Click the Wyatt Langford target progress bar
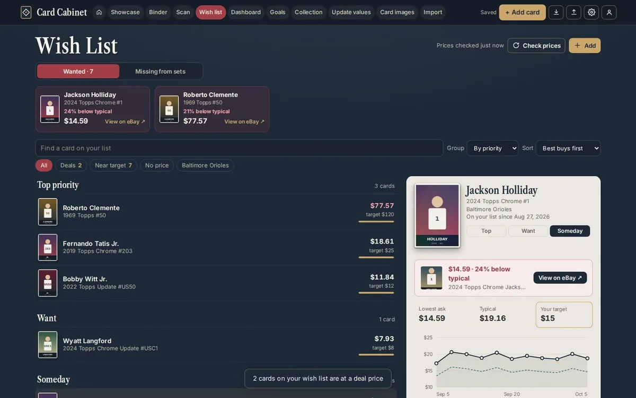 (x=376, y=354)
